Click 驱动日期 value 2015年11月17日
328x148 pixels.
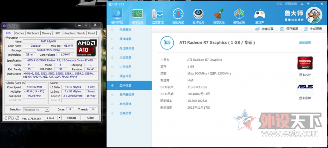tap(199, 108)
